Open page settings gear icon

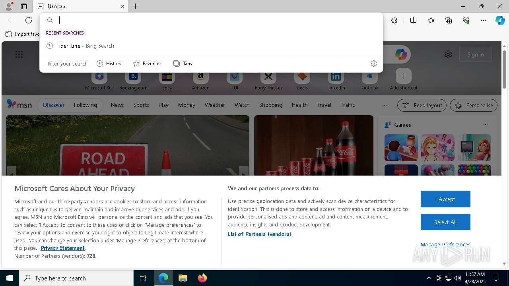coord(448,54)
